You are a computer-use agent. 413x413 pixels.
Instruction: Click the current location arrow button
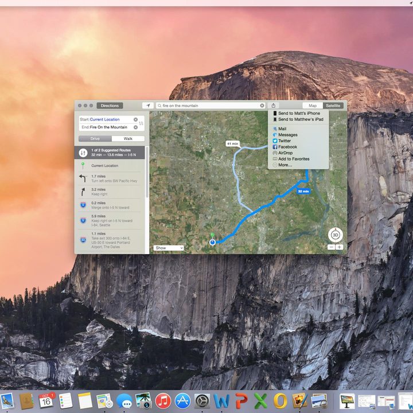148,106
